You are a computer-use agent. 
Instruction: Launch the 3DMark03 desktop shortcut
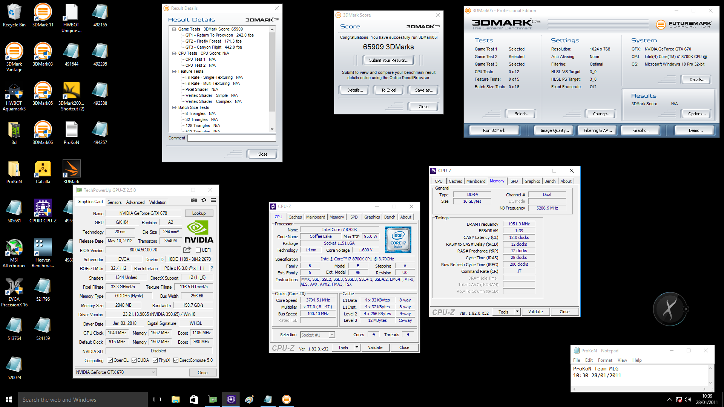tap(43, 54)
